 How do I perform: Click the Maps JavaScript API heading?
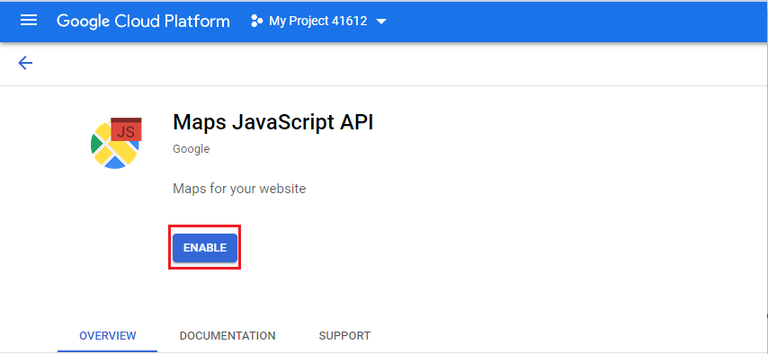[272, 123]
